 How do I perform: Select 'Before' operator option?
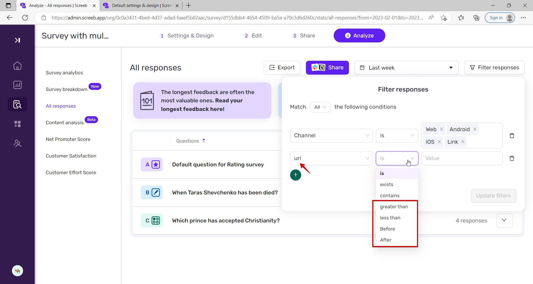tap(397, 229)
